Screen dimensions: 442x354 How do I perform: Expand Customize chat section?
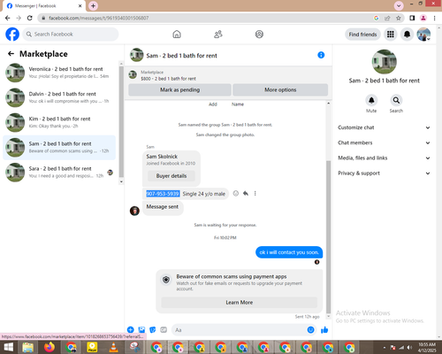coord(384,127)
